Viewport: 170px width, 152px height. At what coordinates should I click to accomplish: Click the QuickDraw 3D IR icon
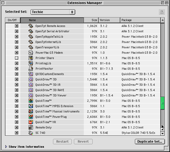[31, 85]
